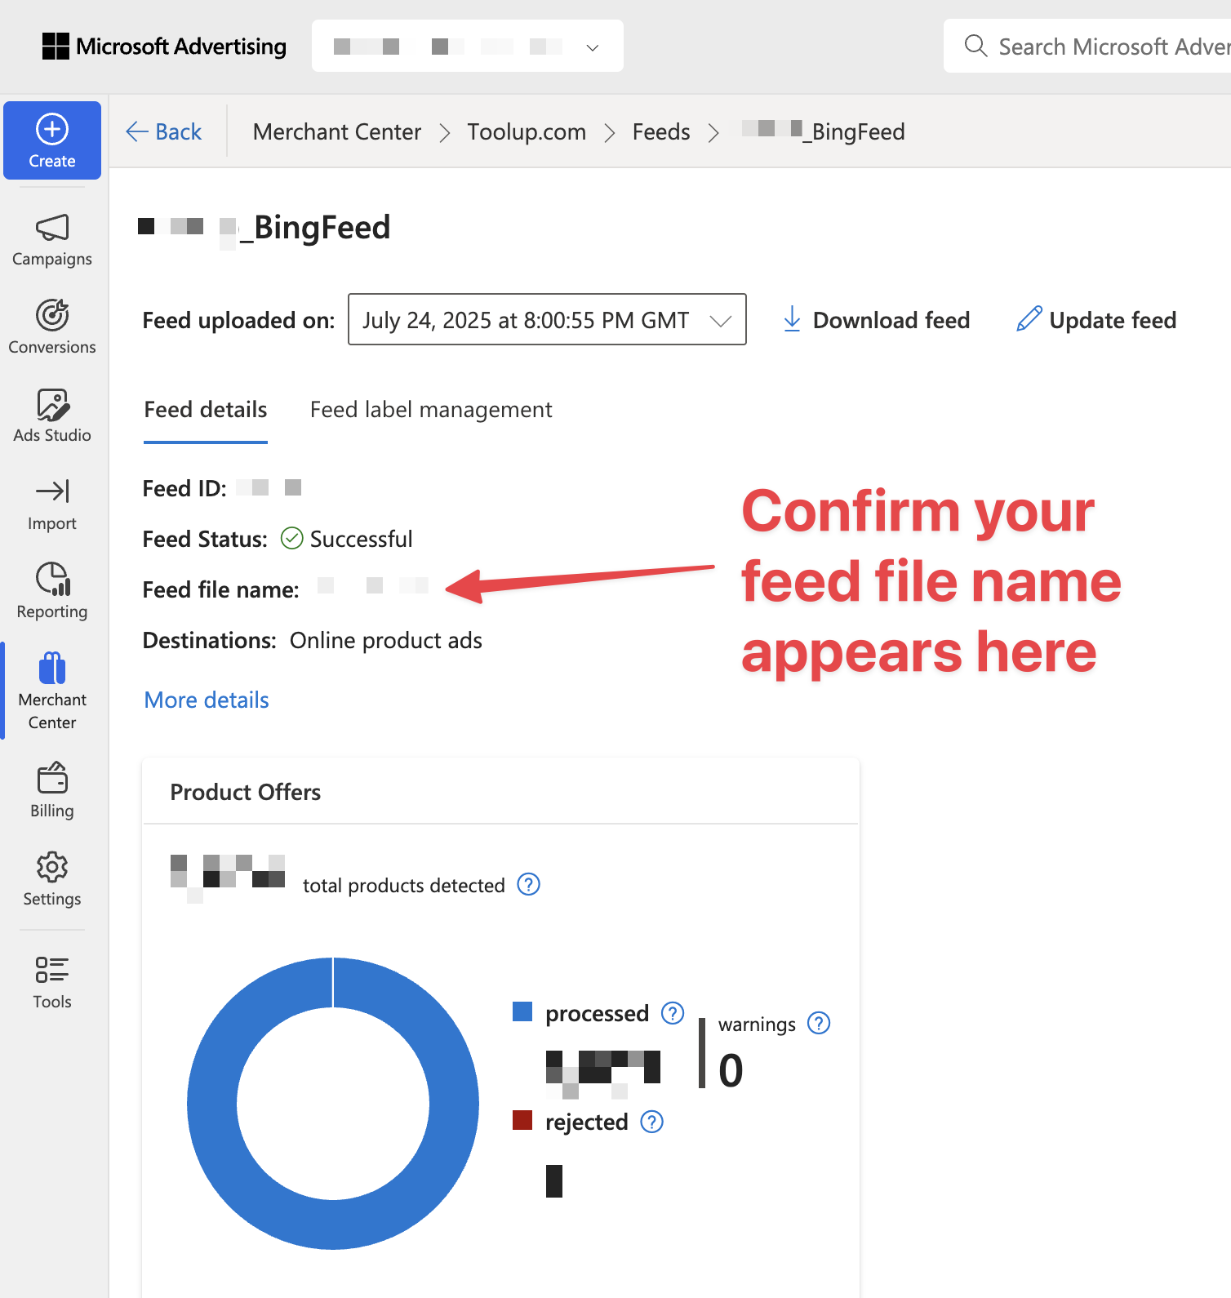Open help for total products detected
The height and width of the screenshot is (1298, 1231).
(x=529, y=884)
